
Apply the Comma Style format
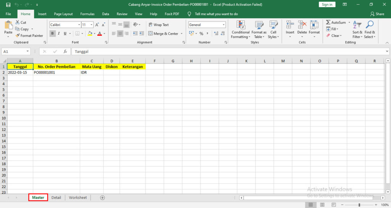207,34
